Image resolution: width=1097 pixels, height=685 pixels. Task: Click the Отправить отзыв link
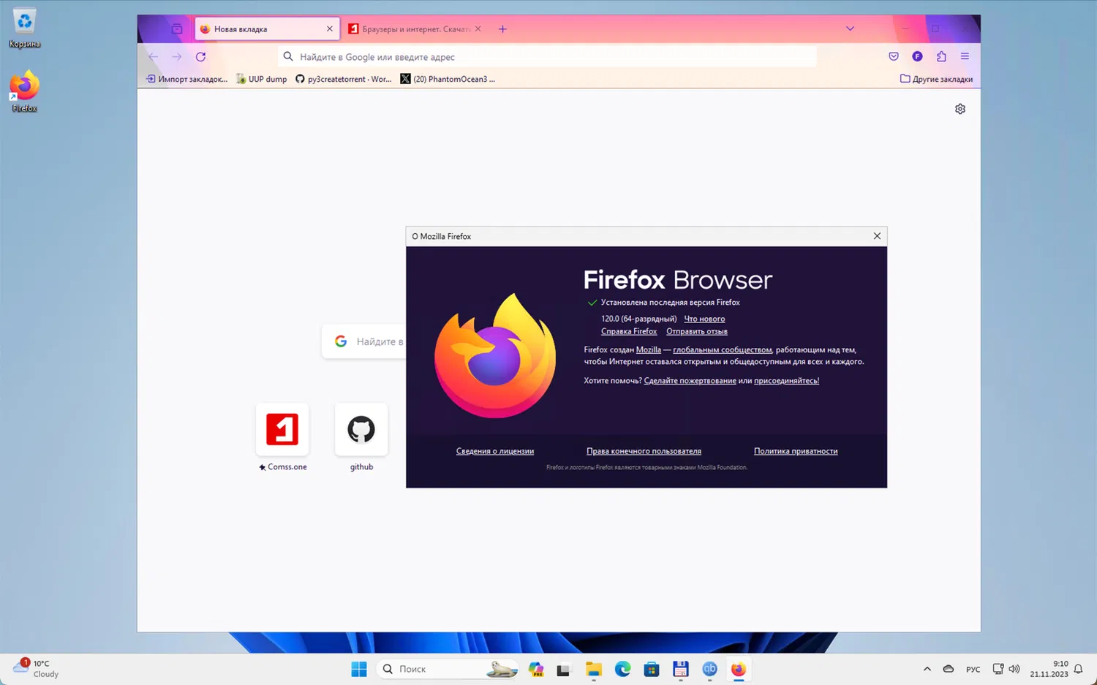click(697, 331)
